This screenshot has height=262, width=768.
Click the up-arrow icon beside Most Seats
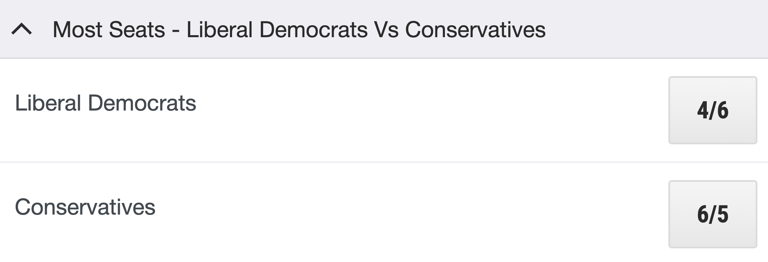tap(22, 29)
